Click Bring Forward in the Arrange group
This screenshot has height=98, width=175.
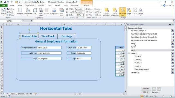point(106,12)
